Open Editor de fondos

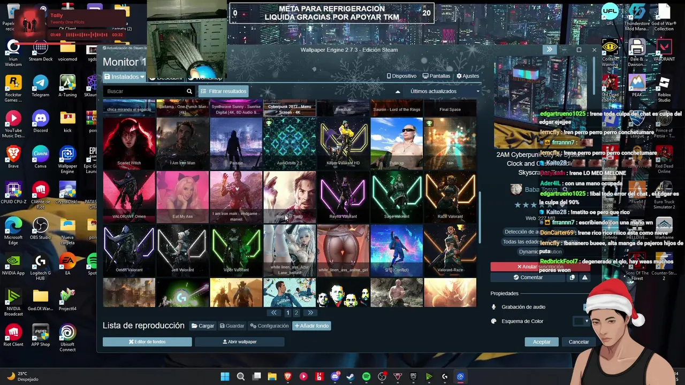[147, 342]
